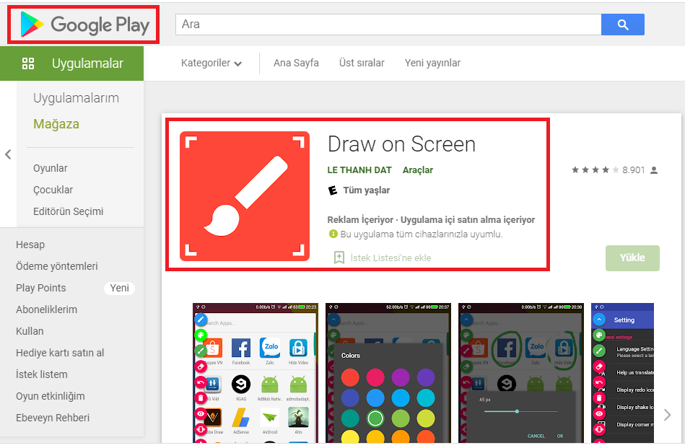Click Facebook icon in first screenshot
The image size is (685, 448).
tap(240, 348)
